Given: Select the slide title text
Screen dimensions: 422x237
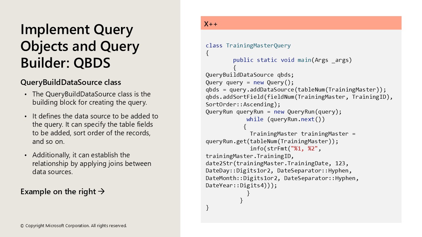Looking at the screenshot, I should tap(79, 46).
